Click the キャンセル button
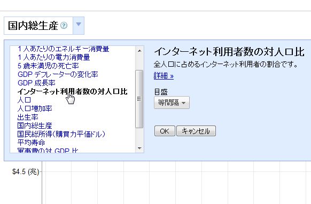Image resolution: width=311 pixels, height=204 pixels. [196, 131]
